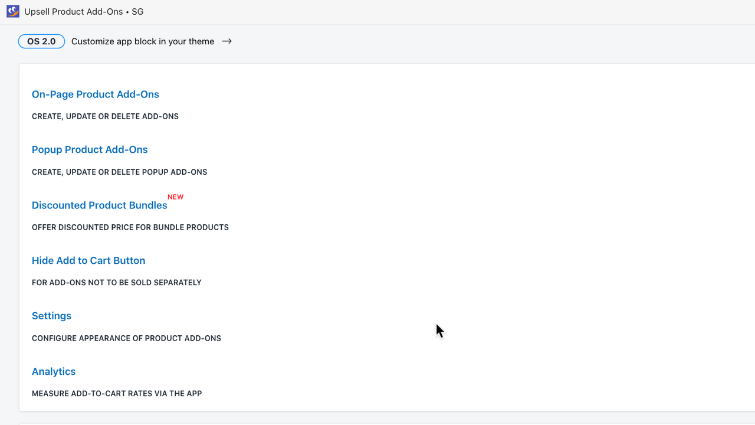This screenshot has width=755, height=425.
Task: Click the card appearing below the main panel
Action: (377, 424)
